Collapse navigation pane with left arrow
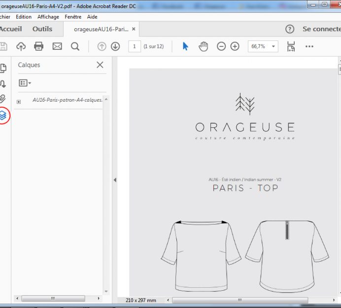341x308 pixels. coord(115,180)
